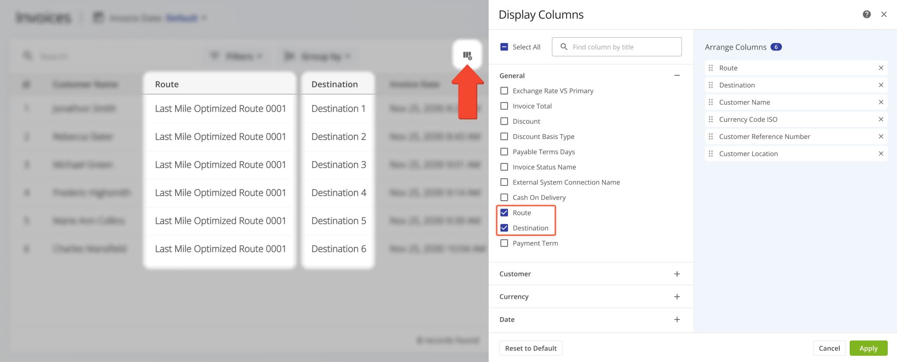
Task: Open help for Display Columns
Action: (866, 14)
